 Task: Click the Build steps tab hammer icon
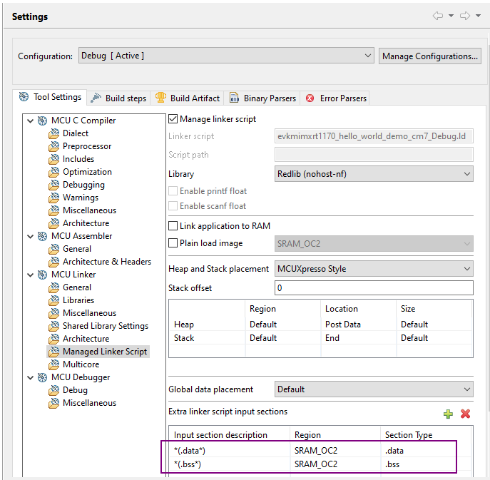pos(96,98)
